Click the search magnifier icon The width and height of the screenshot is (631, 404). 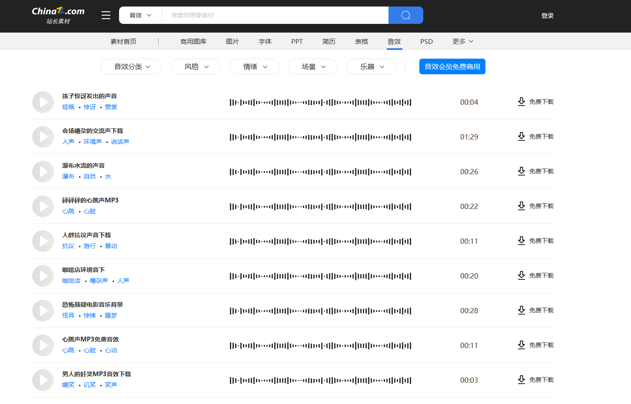click(x=405, y=15)
